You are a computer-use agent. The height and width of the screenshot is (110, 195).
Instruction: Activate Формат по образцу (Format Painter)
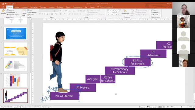coord(13,15)
